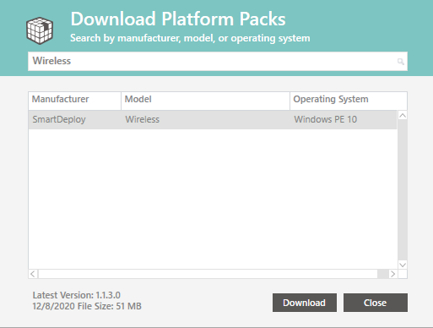Click the scroll right arrow
Image resolution: width=433 pixels, height=328 pixels.
(x=392, y=274)
